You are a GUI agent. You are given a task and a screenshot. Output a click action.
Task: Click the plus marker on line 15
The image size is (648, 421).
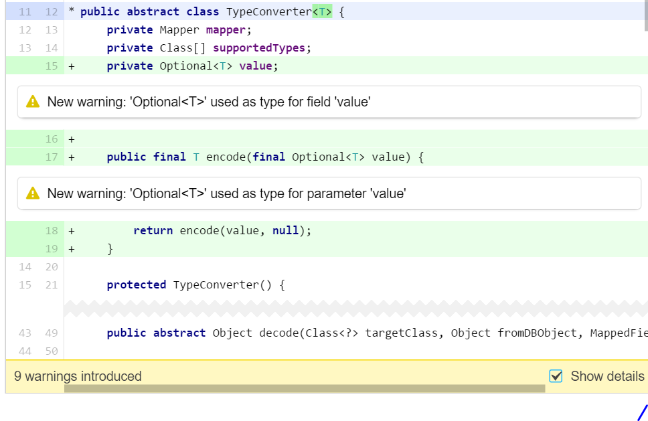(x=71, y=66)
